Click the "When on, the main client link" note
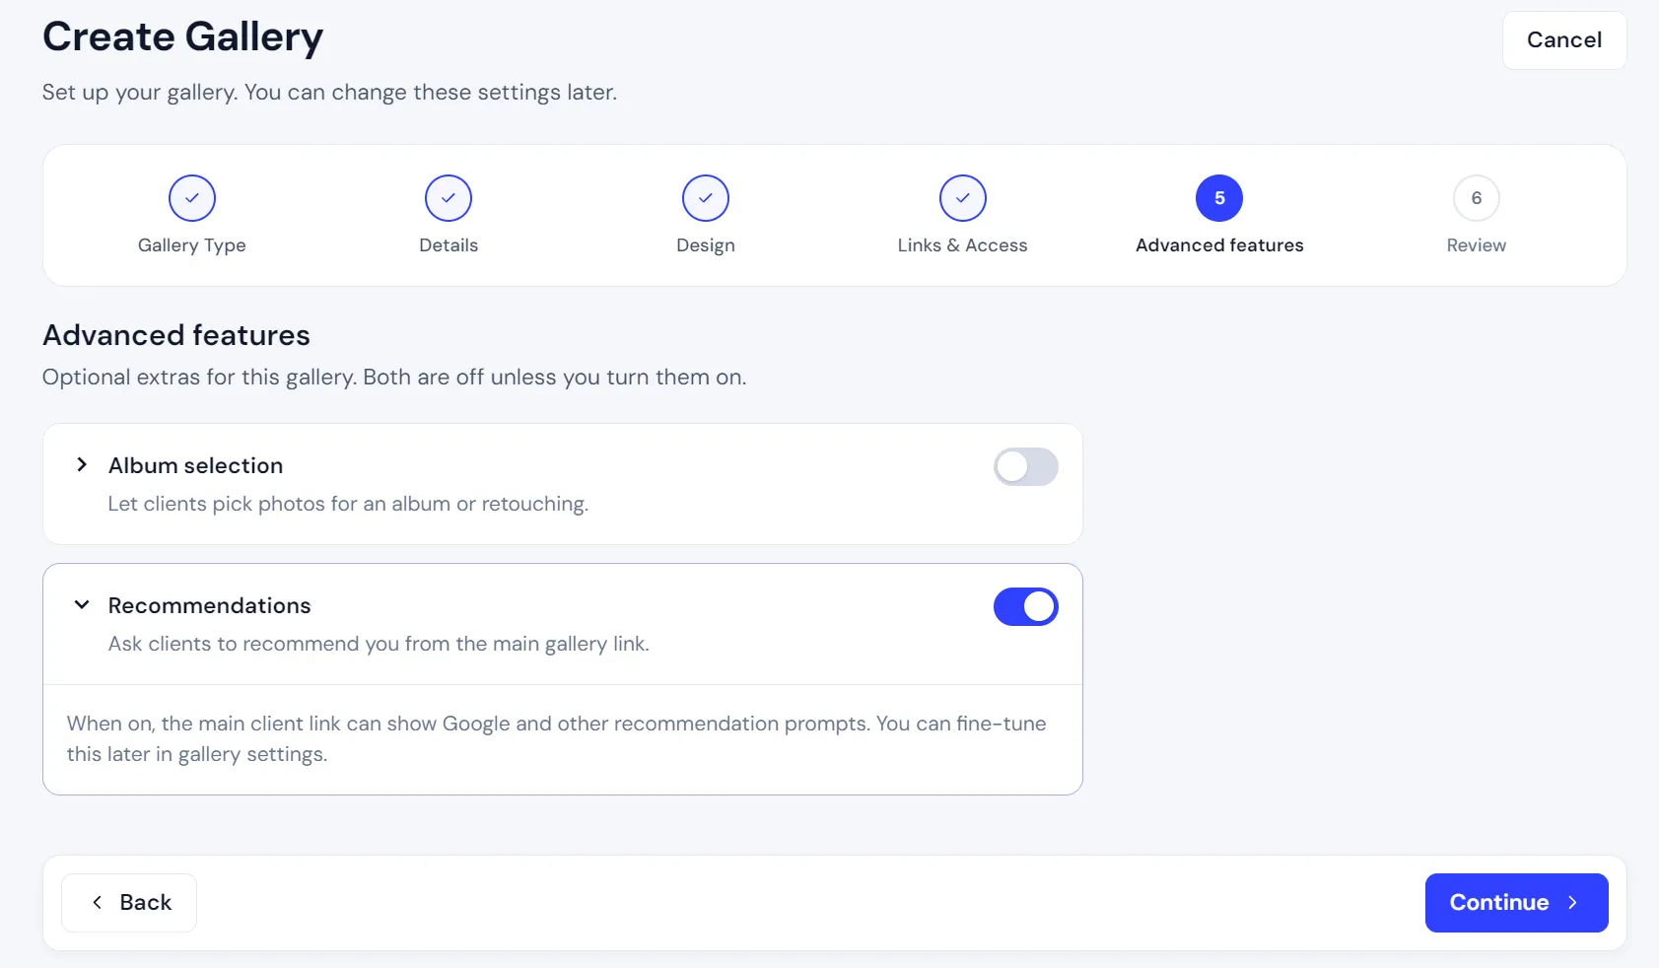Image resolution: width=1659 pixels, height=968 pixels. coord(557,738)
